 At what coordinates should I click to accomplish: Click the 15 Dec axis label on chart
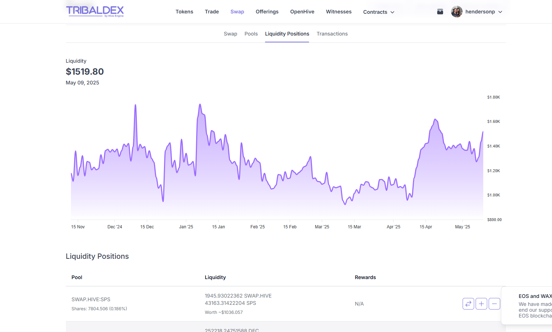pyautogui.click(x=147, y=227)
